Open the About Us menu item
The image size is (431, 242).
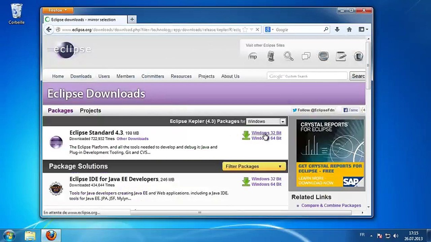coord(230,76)
